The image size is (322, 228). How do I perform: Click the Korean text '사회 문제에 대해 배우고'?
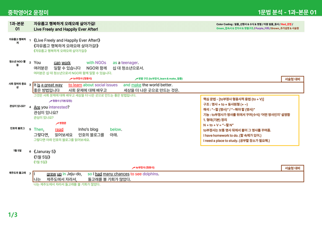88,90
